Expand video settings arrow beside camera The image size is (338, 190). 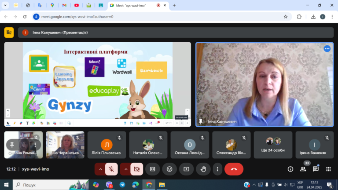coord(126,169)
